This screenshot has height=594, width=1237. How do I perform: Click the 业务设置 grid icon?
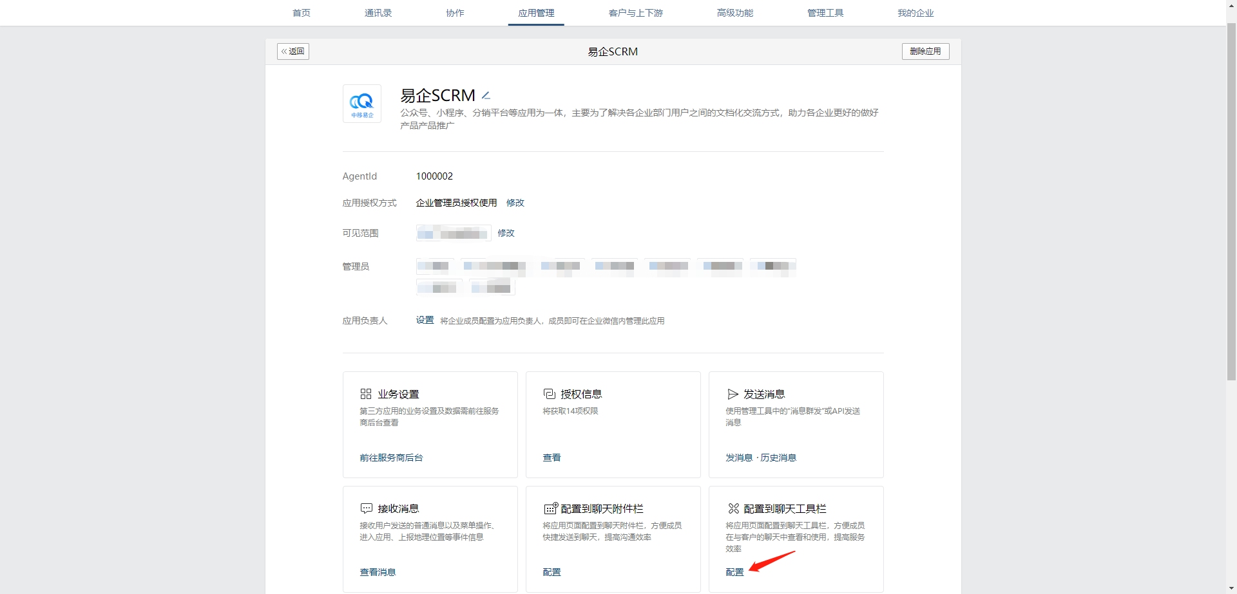point(366,394)
